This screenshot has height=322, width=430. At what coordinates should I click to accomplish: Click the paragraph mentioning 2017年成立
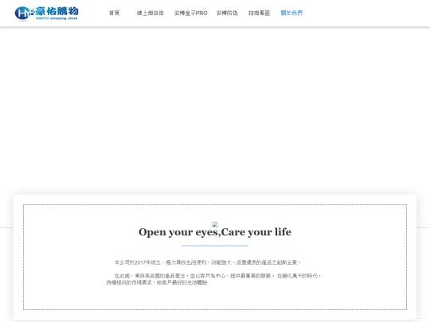click(x=208, y=262)
